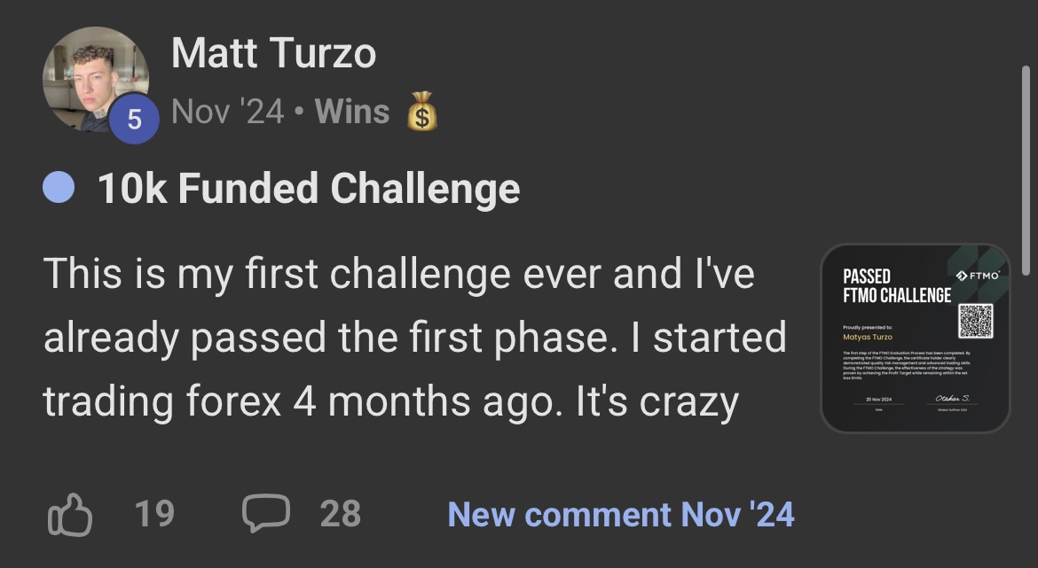
Task: Click the QR code on the certificate
Action: pos(976,320)
